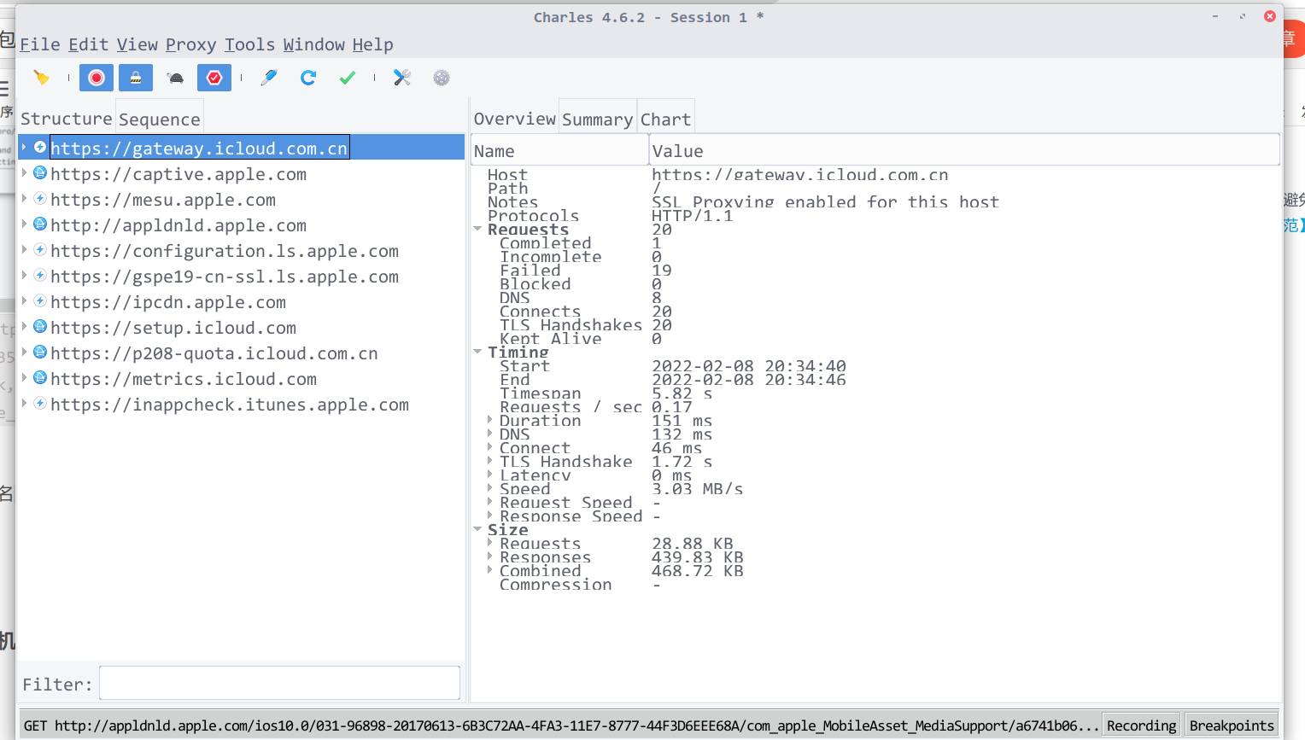Clear session with the broom icon
Viewport: 1305px width, 740px height.
coord(41,78)
